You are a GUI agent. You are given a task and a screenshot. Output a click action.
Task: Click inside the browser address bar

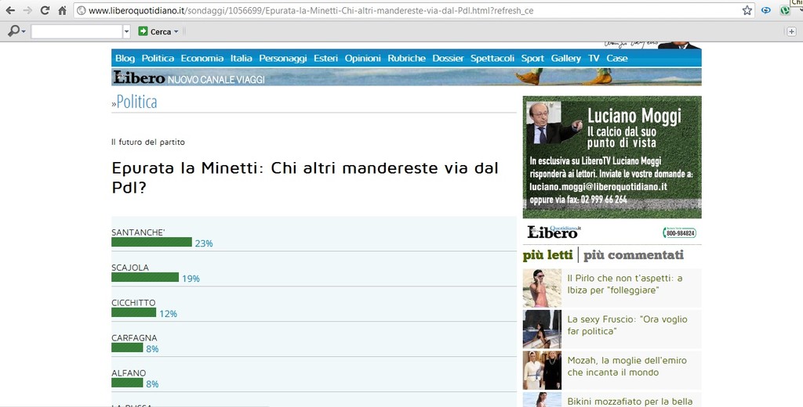tap(392, 11)
